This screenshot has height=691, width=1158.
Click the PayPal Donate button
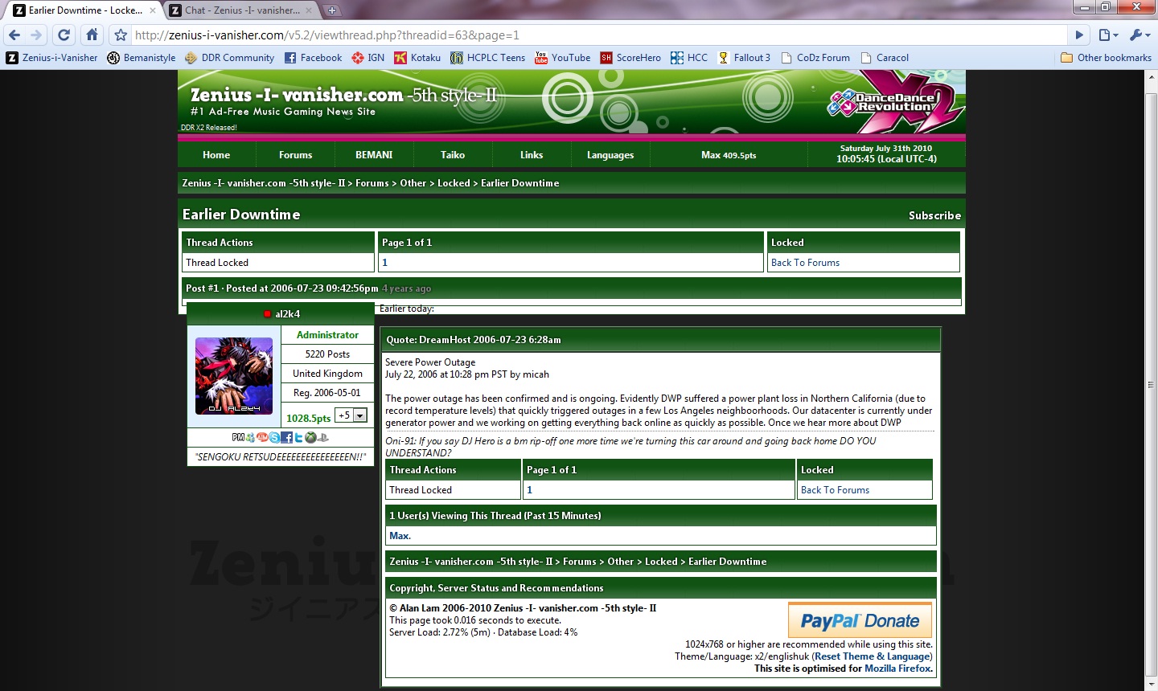[x=860, y=620]
